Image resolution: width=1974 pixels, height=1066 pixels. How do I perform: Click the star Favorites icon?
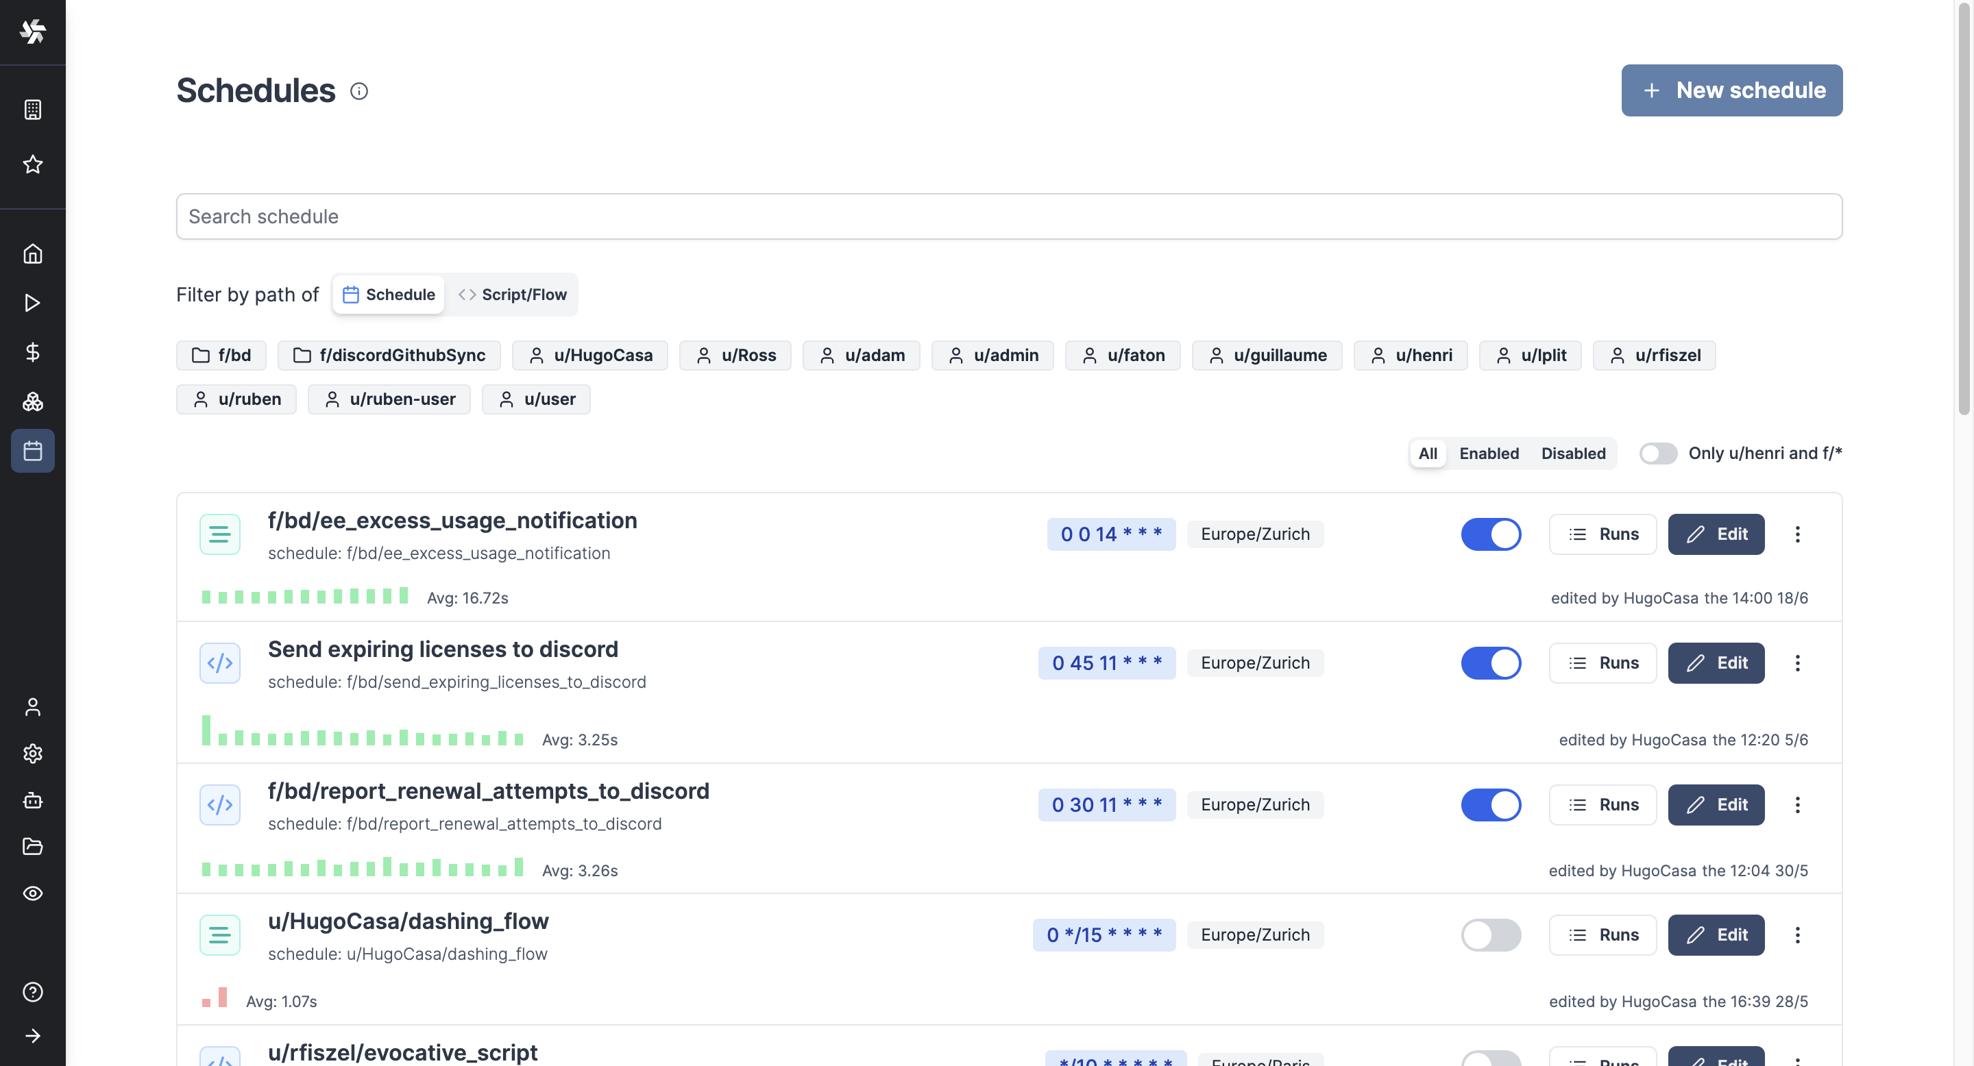click(32, 164)
